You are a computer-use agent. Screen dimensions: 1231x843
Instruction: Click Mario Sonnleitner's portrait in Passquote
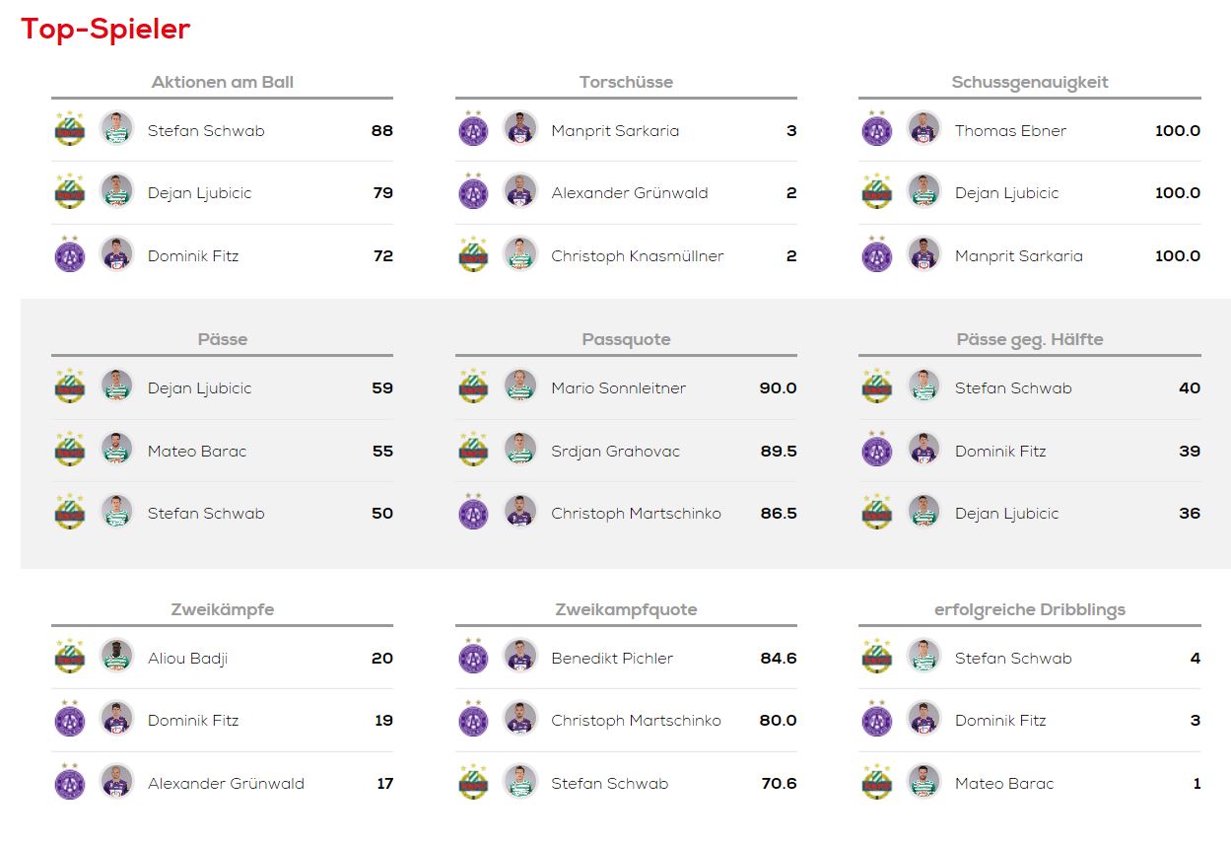pyautogui.click(x=520, y=387)
